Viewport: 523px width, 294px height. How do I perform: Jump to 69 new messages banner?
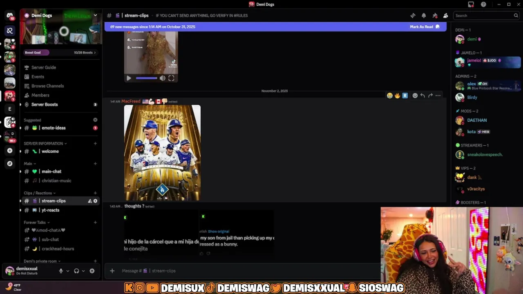[275, 27]
